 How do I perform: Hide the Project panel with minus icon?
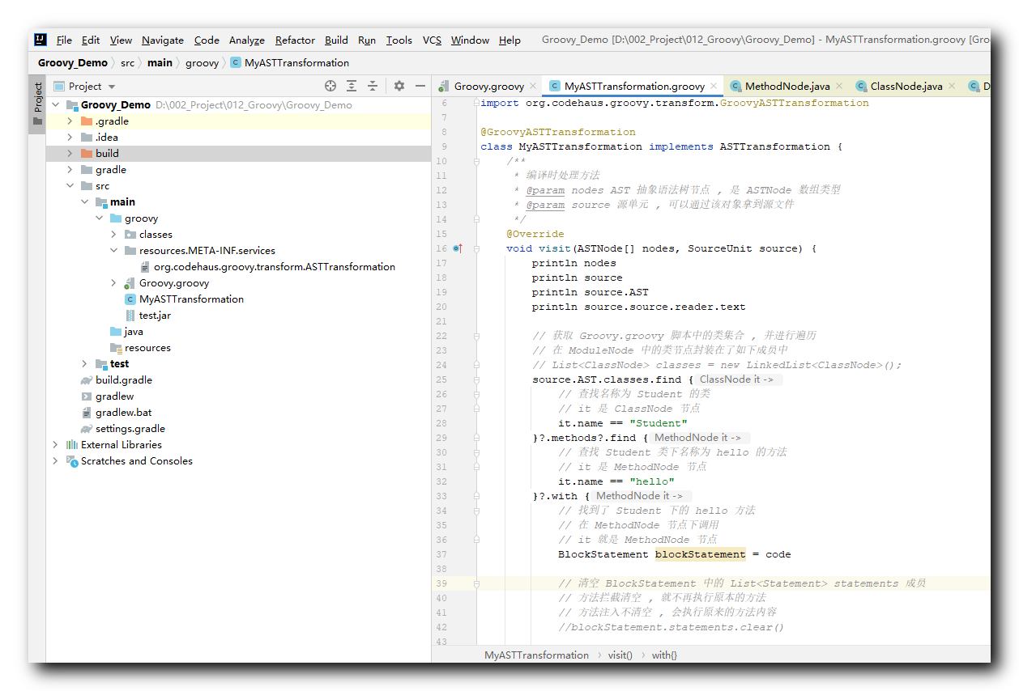(x=420, y=86)
